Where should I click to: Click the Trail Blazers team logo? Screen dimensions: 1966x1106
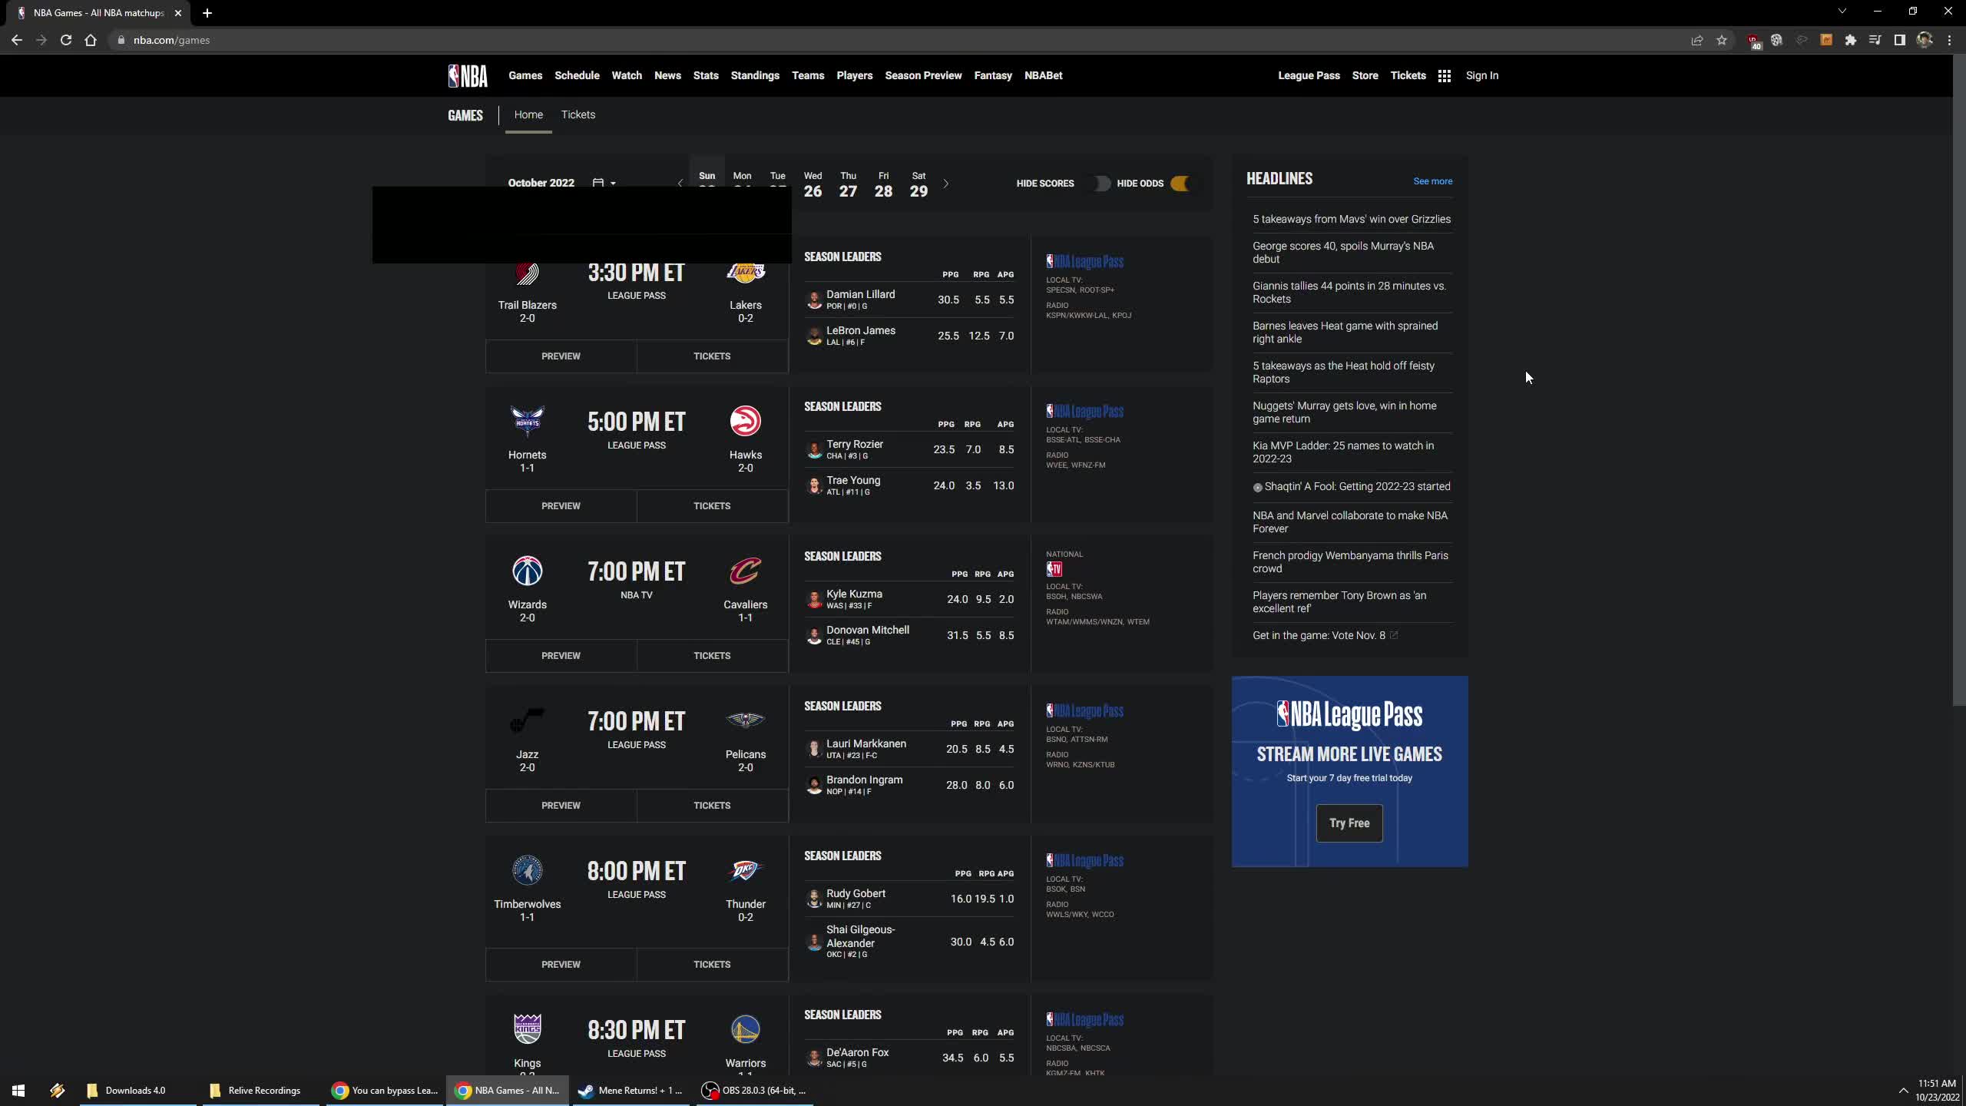pos(527,273)
